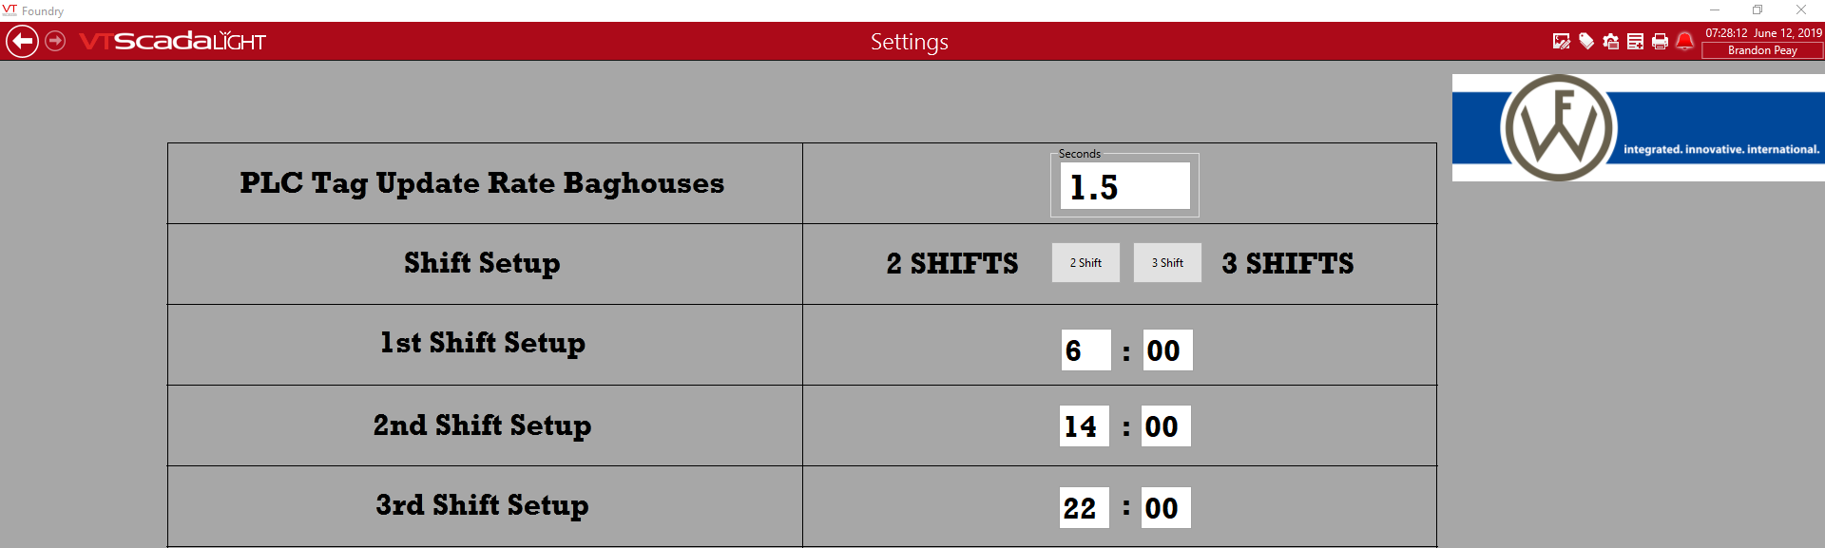Open the red alarm bell indicator
The image size is (1825, 548).
1684,41
